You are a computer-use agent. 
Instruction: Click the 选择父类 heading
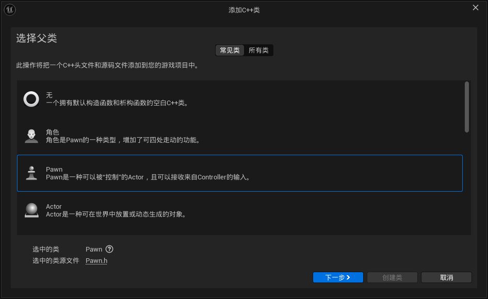37,38
